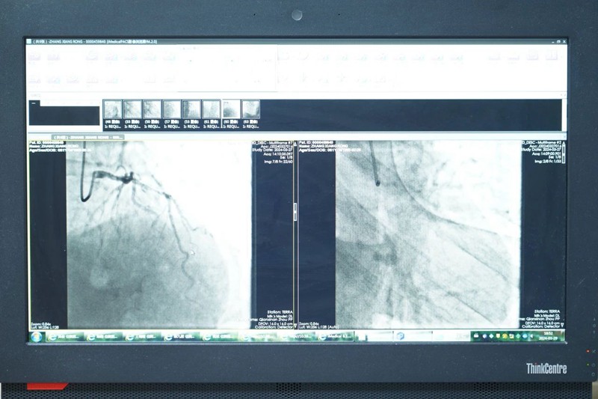Open the fourth thumbnail in the series strip
The width and height of the screenshot is (598, 399).
172,110
